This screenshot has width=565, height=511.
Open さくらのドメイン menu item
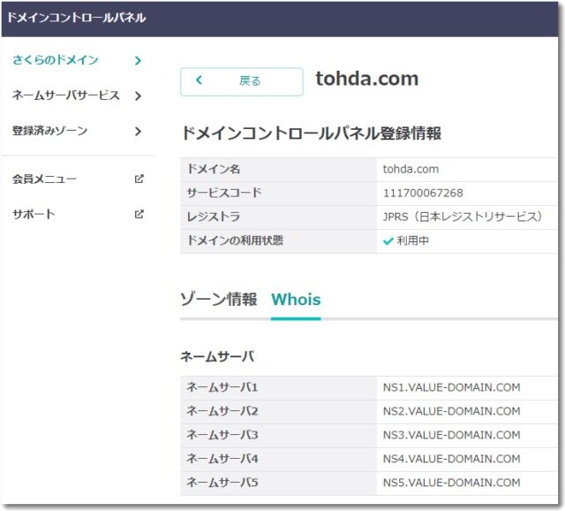(x=56, y=60)
